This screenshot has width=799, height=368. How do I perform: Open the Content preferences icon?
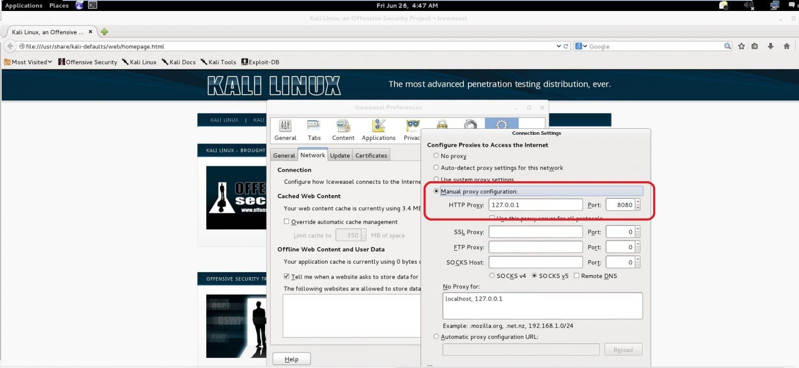(x=343, y=130)
